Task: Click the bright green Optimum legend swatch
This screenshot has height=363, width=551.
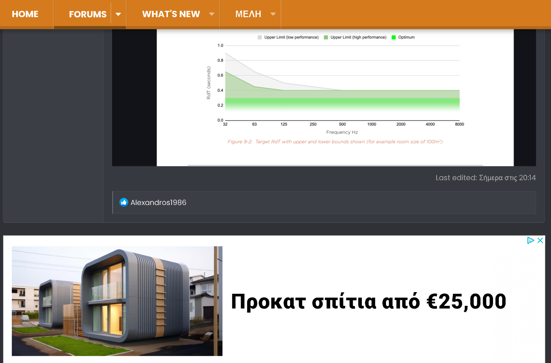Action: pyautogui.click(x=393, y=37)
